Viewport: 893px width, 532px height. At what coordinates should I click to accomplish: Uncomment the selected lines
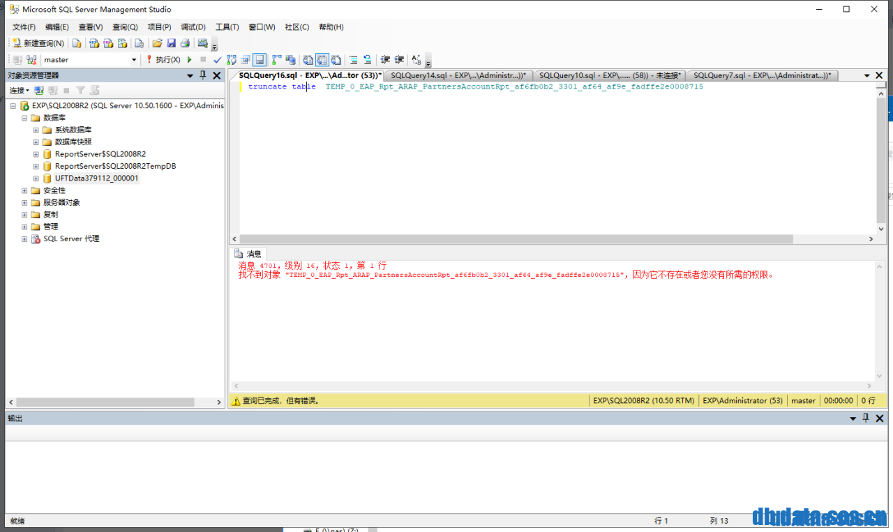367,60
